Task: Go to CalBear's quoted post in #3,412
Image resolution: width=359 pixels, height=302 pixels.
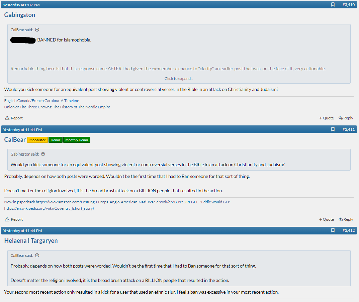Action: [x=37, y=256]
